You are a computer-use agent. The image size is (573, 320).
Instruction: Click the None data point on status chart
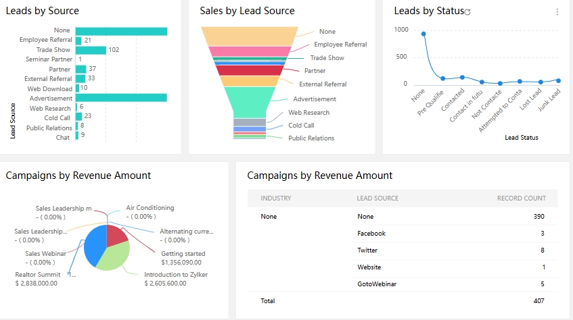pyautogui.click(x=423, y=34)
